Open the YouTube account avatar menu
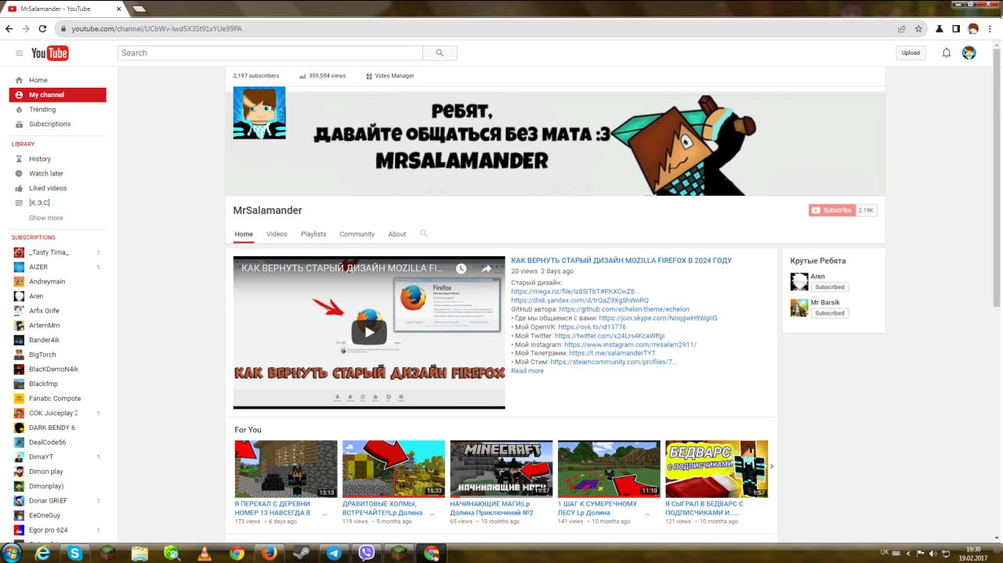 [969, 53]
